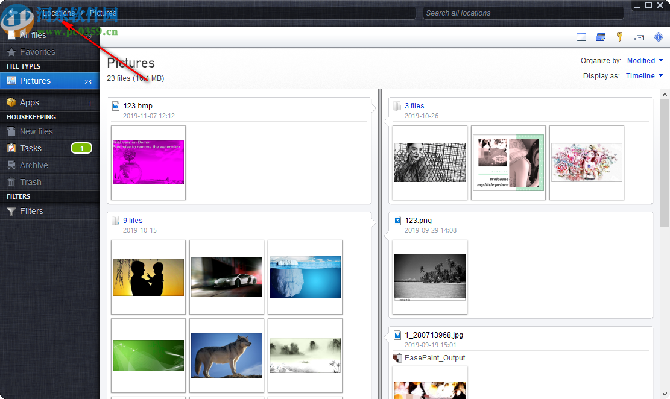This screenshot has width=670, height=399.
Task: Select the grayscale palm beach thumbnail
Action: point(430,277)
